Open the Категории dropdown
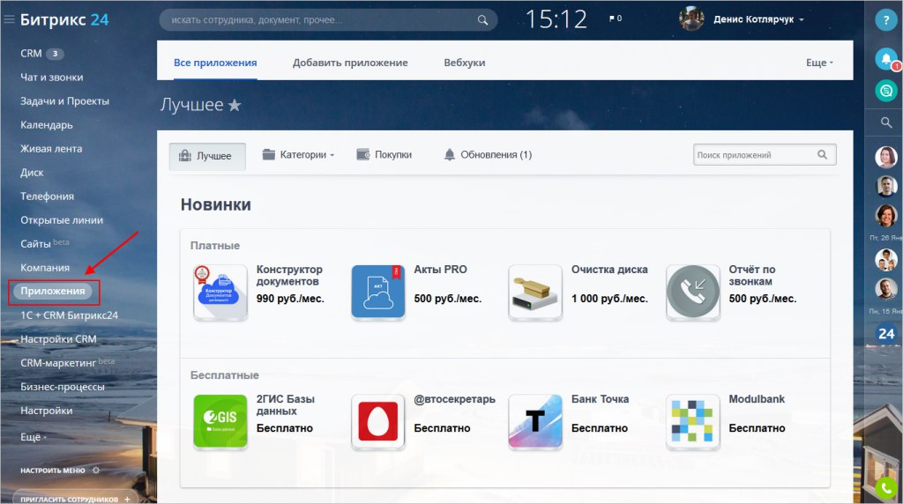Image resolution: width=903 pixels, height=504 pixels. (x=298, y=155)
